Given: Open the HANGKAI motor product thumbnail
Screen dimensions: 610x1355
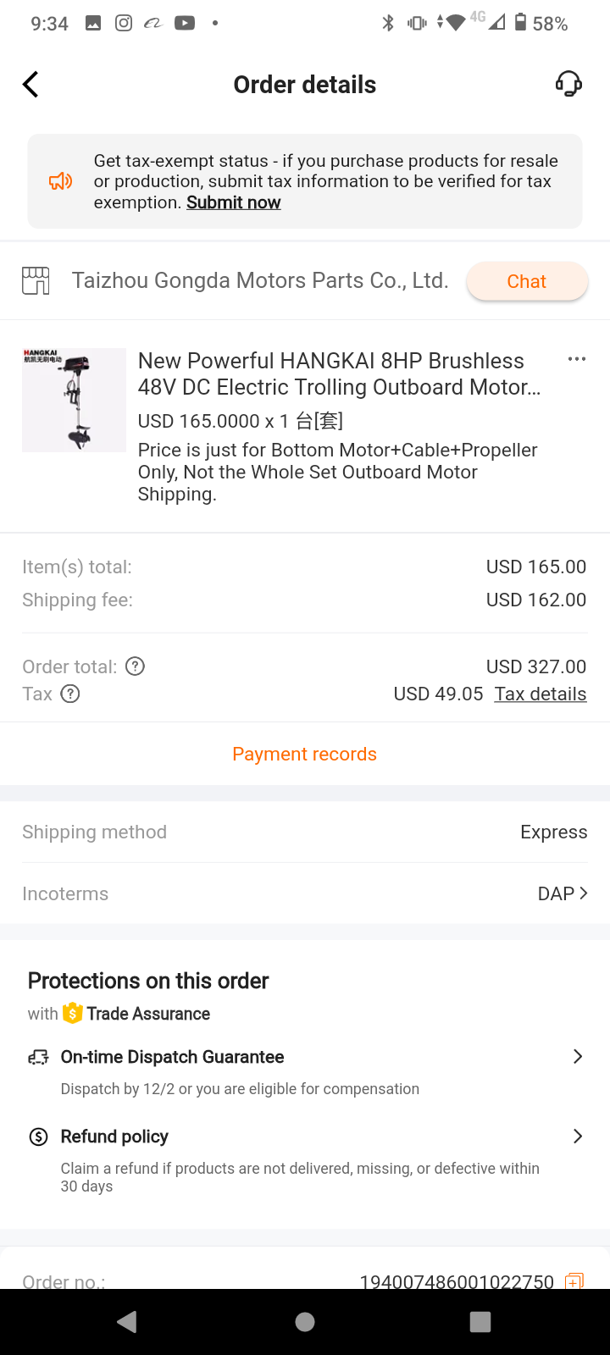Looking at the screenshot, I should (74, 400).
